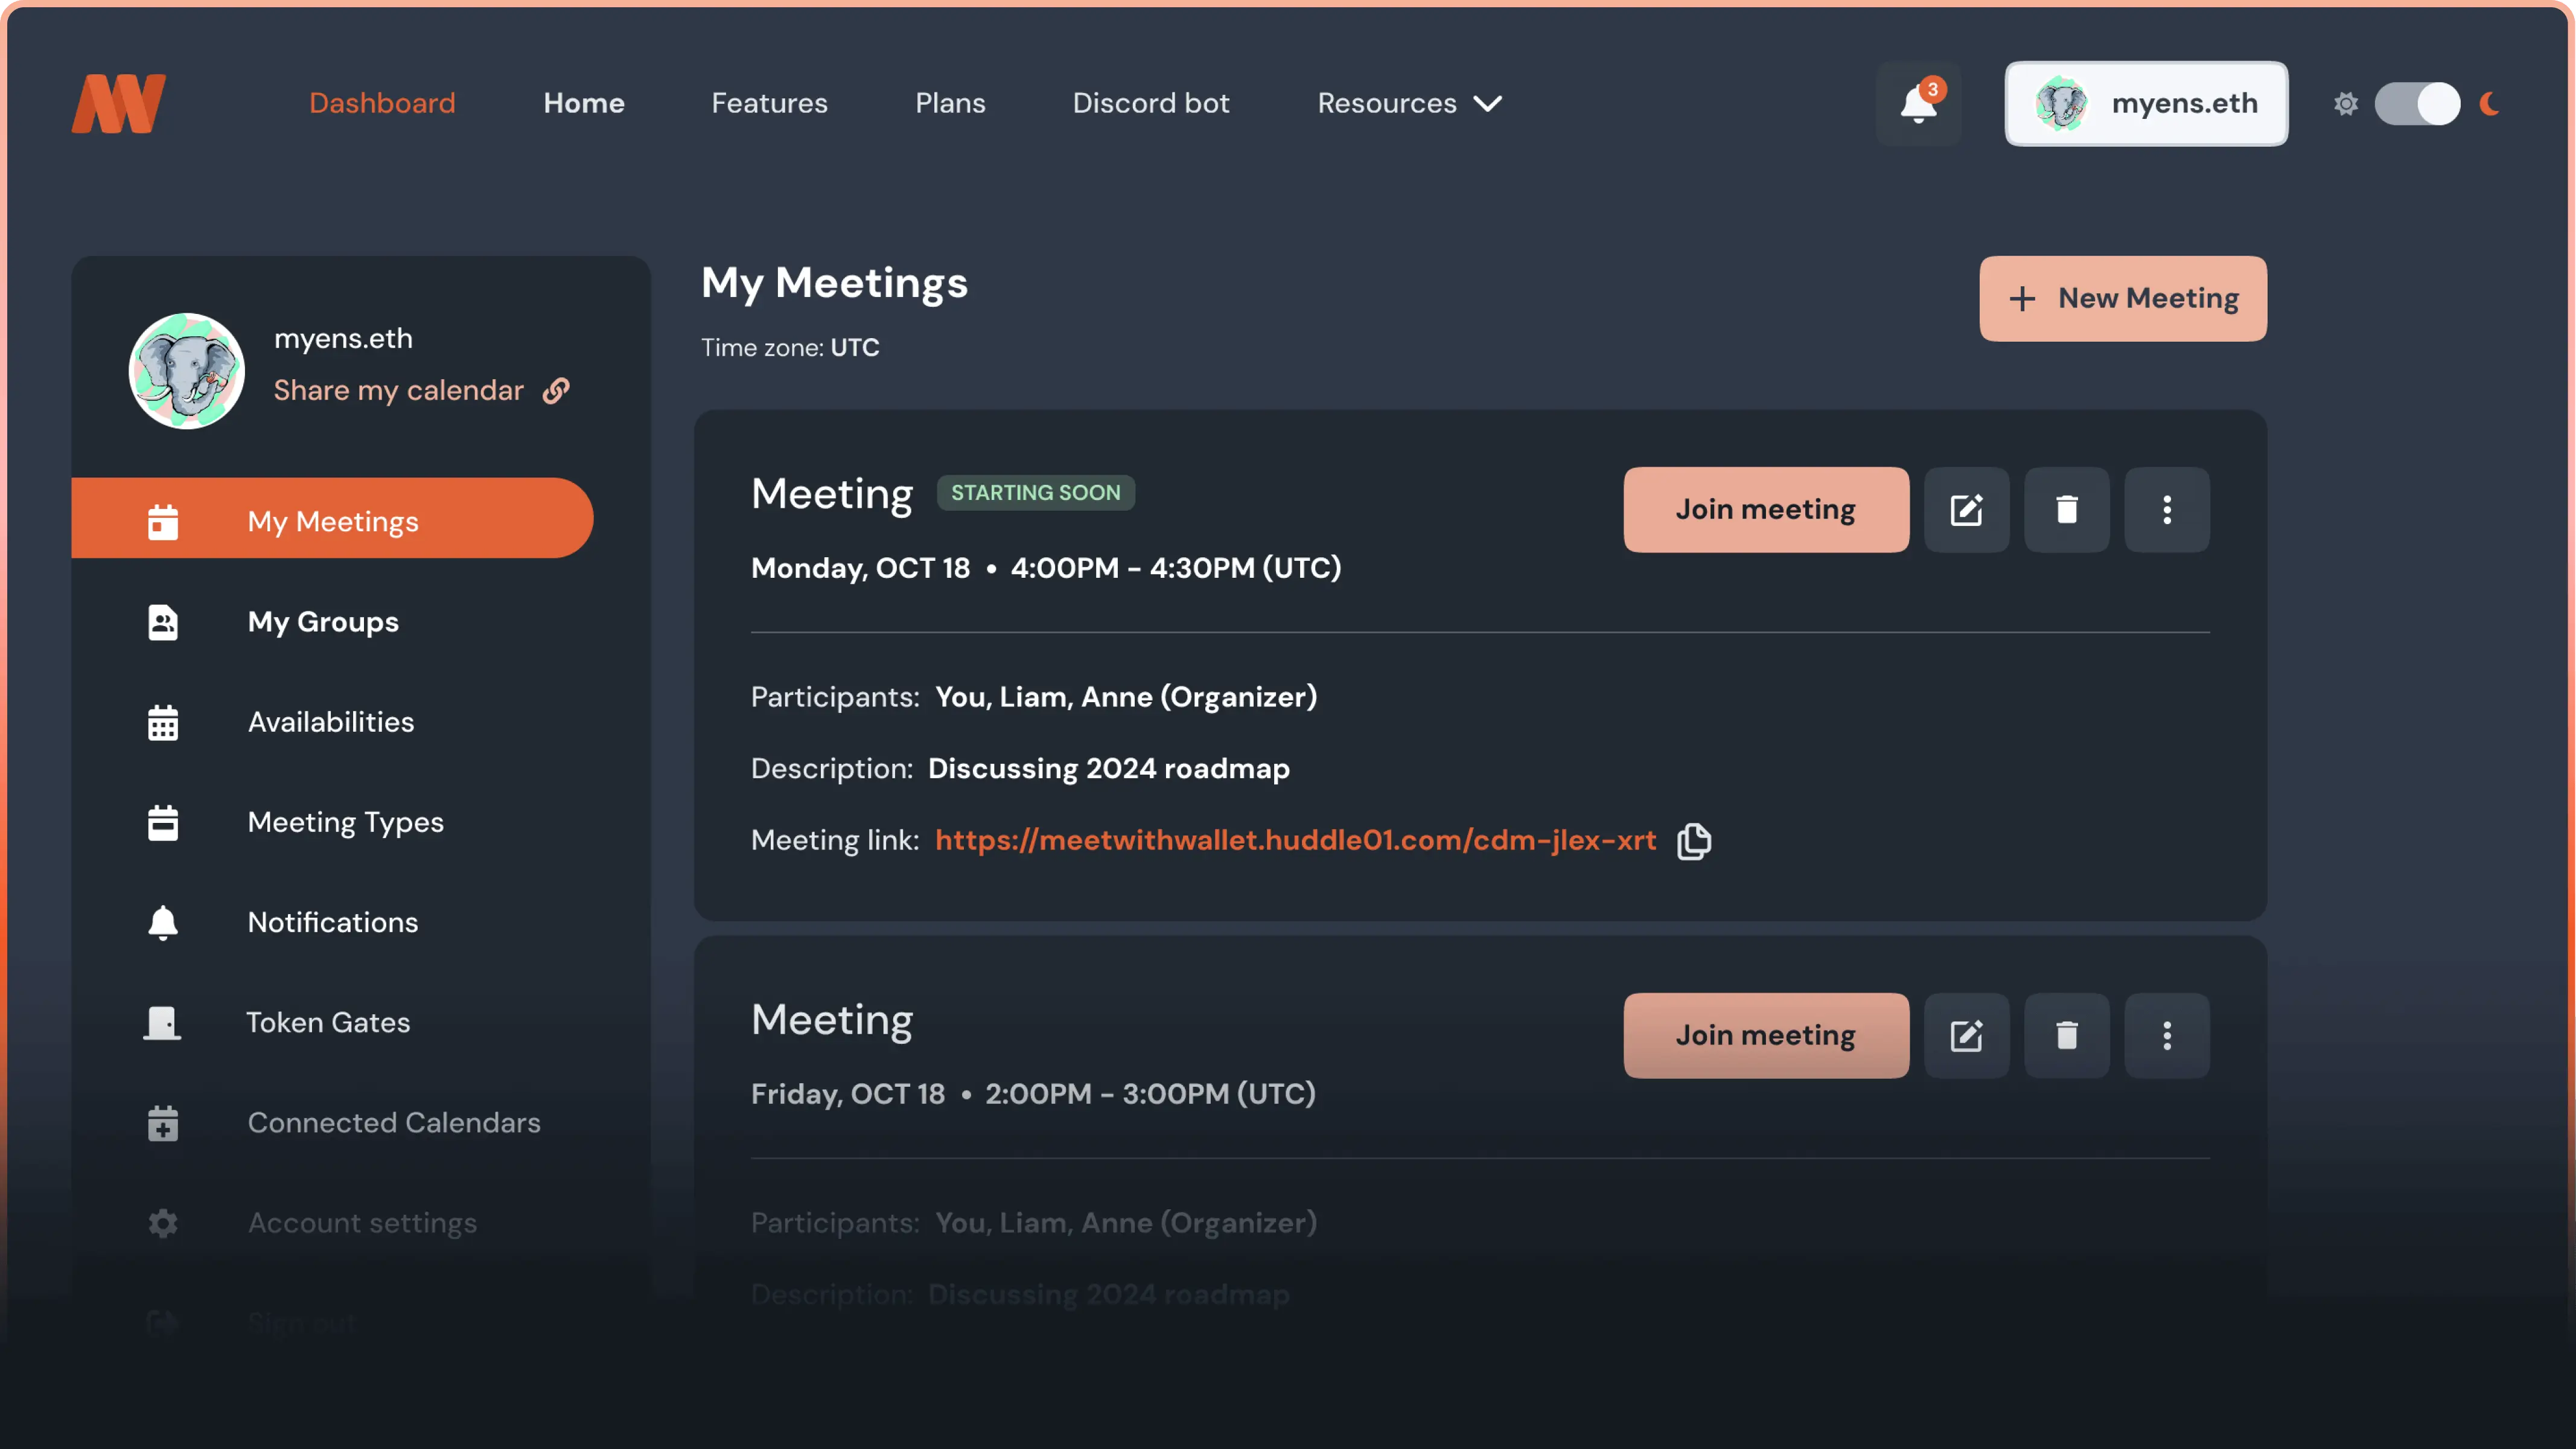Image resolution: width=2576 pixels, height=1449 pixels.
Task: Open more options on first meeting
Action: [x=2166, y=510]
